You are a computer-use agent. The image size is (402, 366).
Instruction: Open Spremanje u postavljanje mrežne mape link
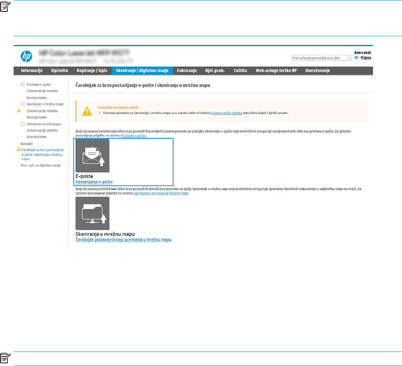tap(161, 194)
